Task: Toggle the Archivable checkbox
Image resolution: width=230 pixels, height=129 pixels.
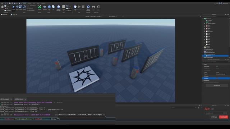Action: (x=217, y=66)
